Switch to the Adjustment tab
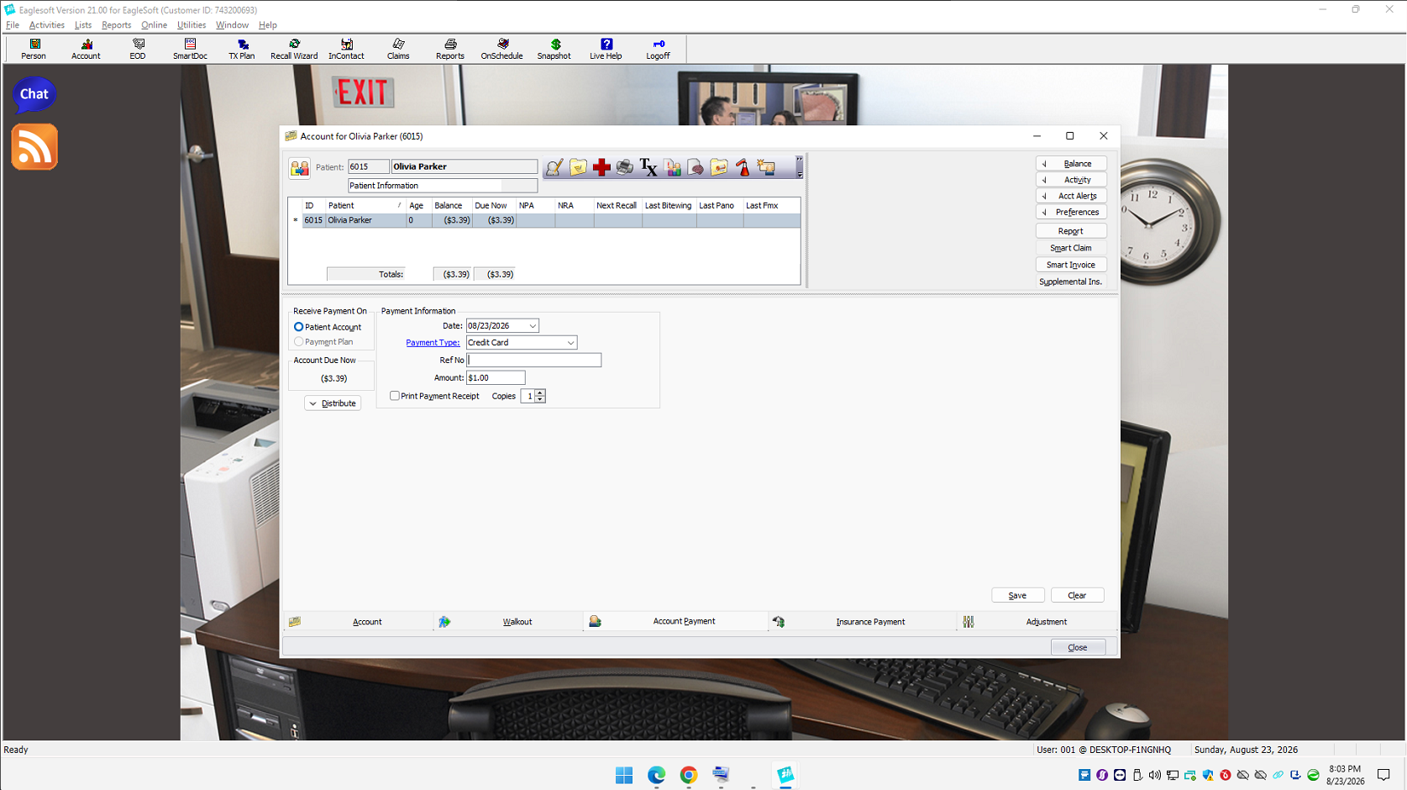Viewport: 1407px width, 790px height. [x=1037, y=622]
